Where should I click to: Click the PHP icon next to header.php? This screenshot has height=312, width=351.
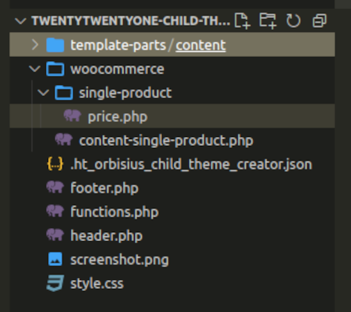[55, 235]
